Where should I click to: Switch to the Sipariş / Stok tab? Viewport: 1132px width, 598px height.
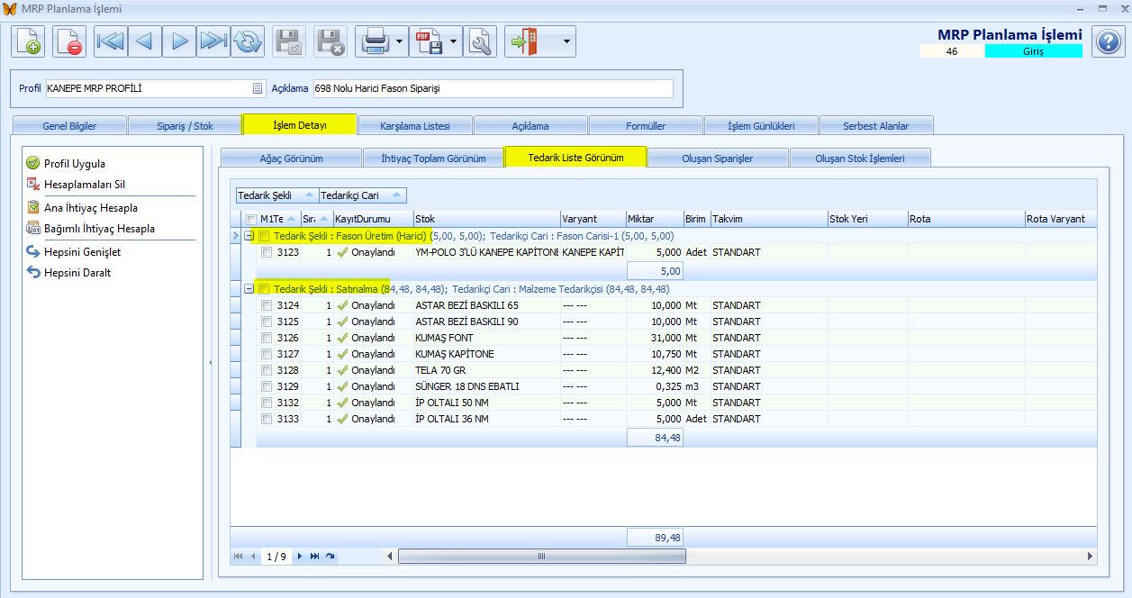(185, 125)
